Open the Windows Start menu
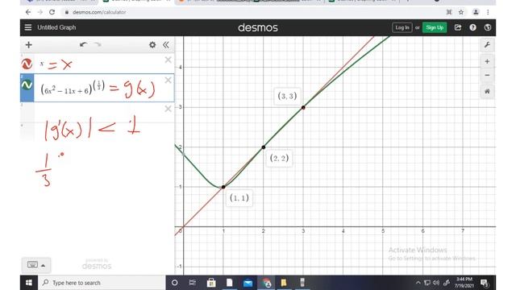This screenshot has width=516, height=290. pyautogui.click(x=29, y=283)
